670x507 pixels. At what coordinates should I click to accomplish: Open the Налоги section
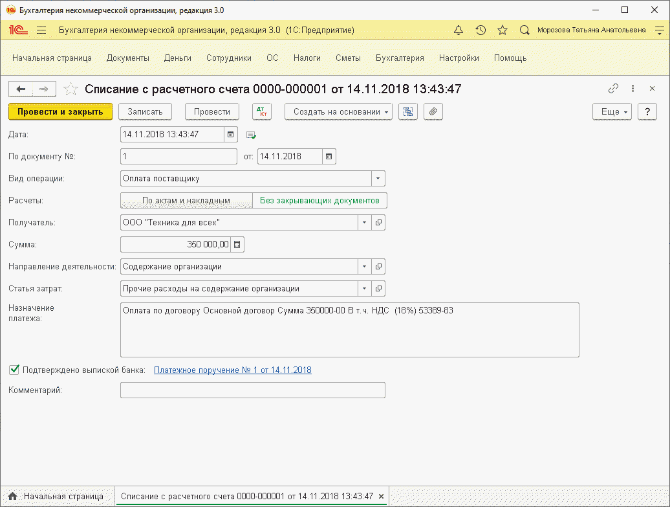(307, 58)
